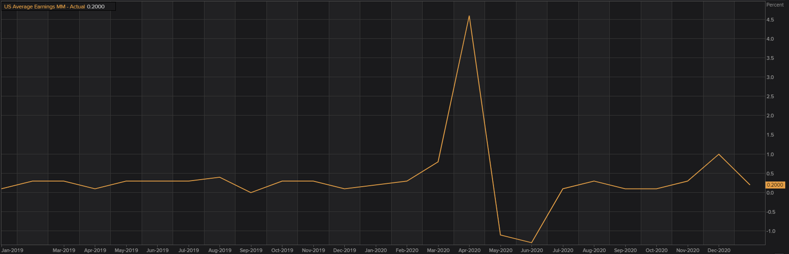Viewport: 789px width, 254px height.
Task: Click the Aug-2019 date label
Action: pos(220,250)
